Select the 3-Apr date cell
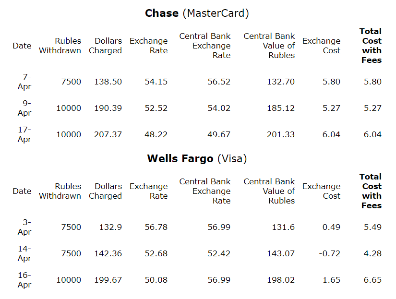 coord(24,227)
